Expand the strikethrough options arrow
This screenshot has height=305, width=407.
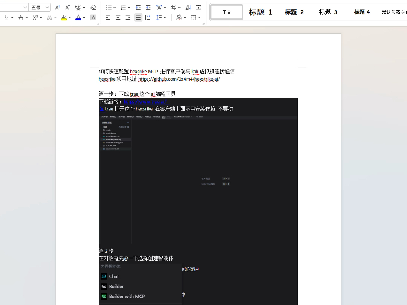(26, 18)
